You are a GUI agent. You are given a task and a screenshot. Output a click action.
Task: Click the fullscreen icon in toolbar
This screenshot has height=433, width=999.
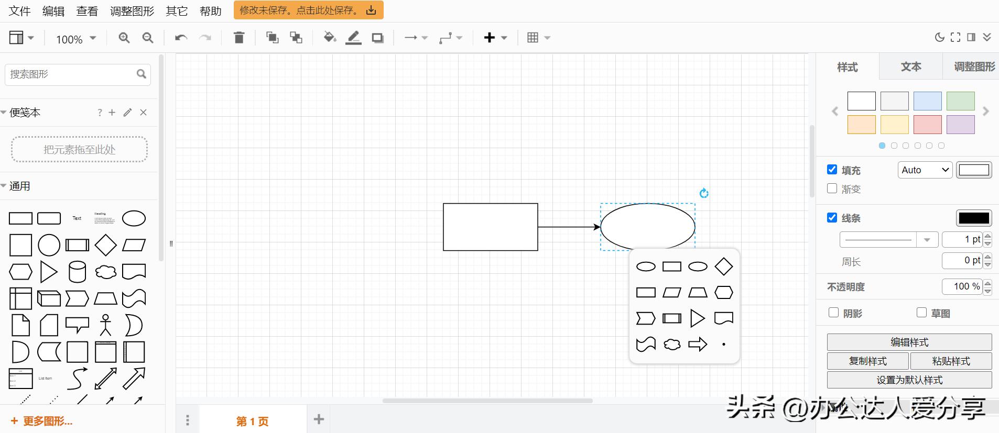pyautogui.click(x=955, y=37)
